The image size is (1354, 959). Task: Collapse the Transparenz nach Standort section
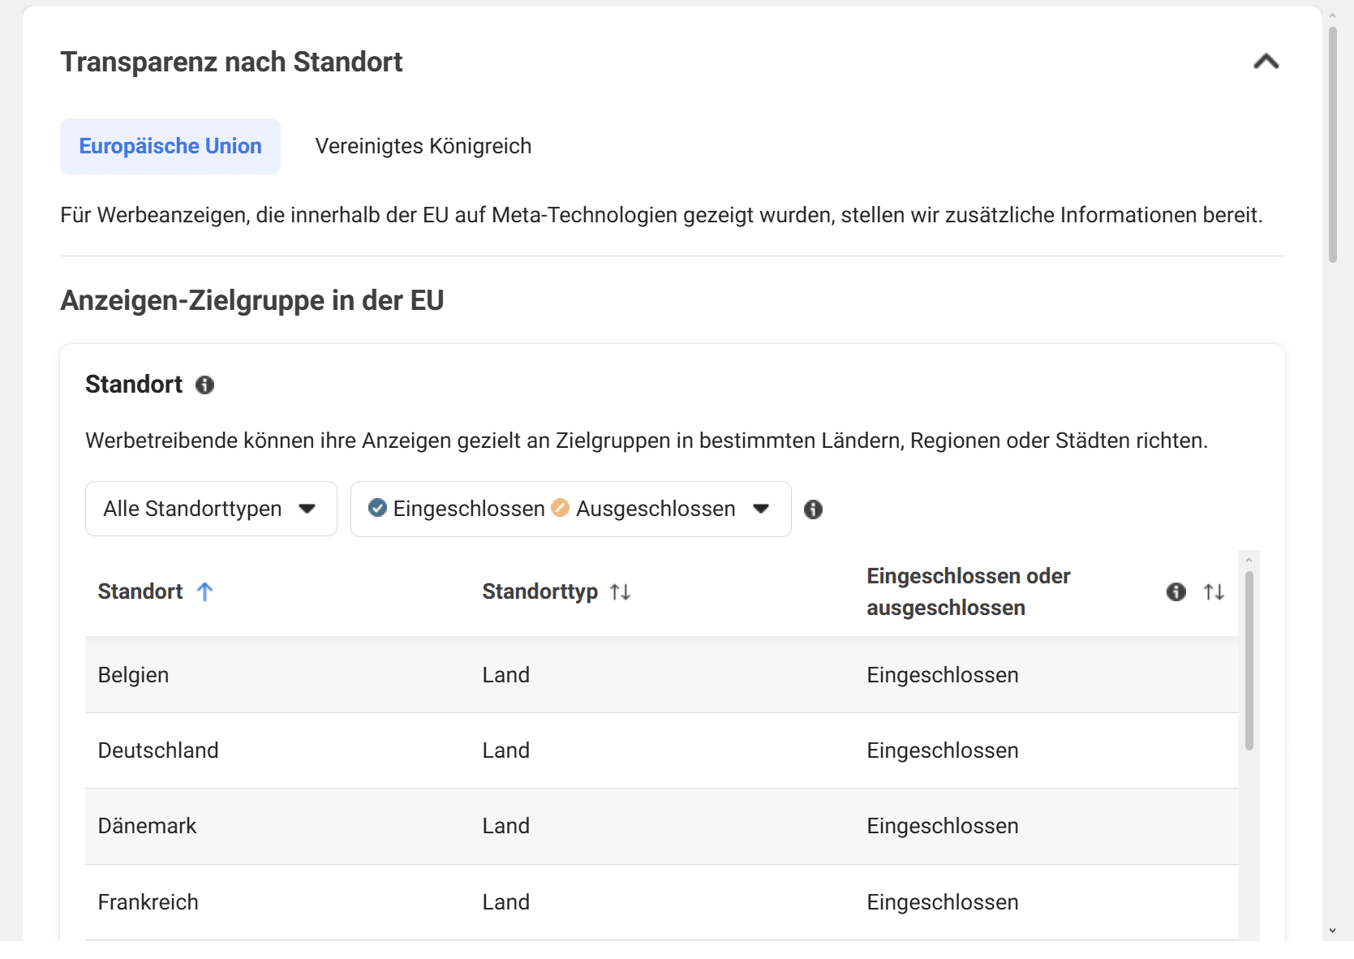pyautogui.click(x=1266, y=62)
